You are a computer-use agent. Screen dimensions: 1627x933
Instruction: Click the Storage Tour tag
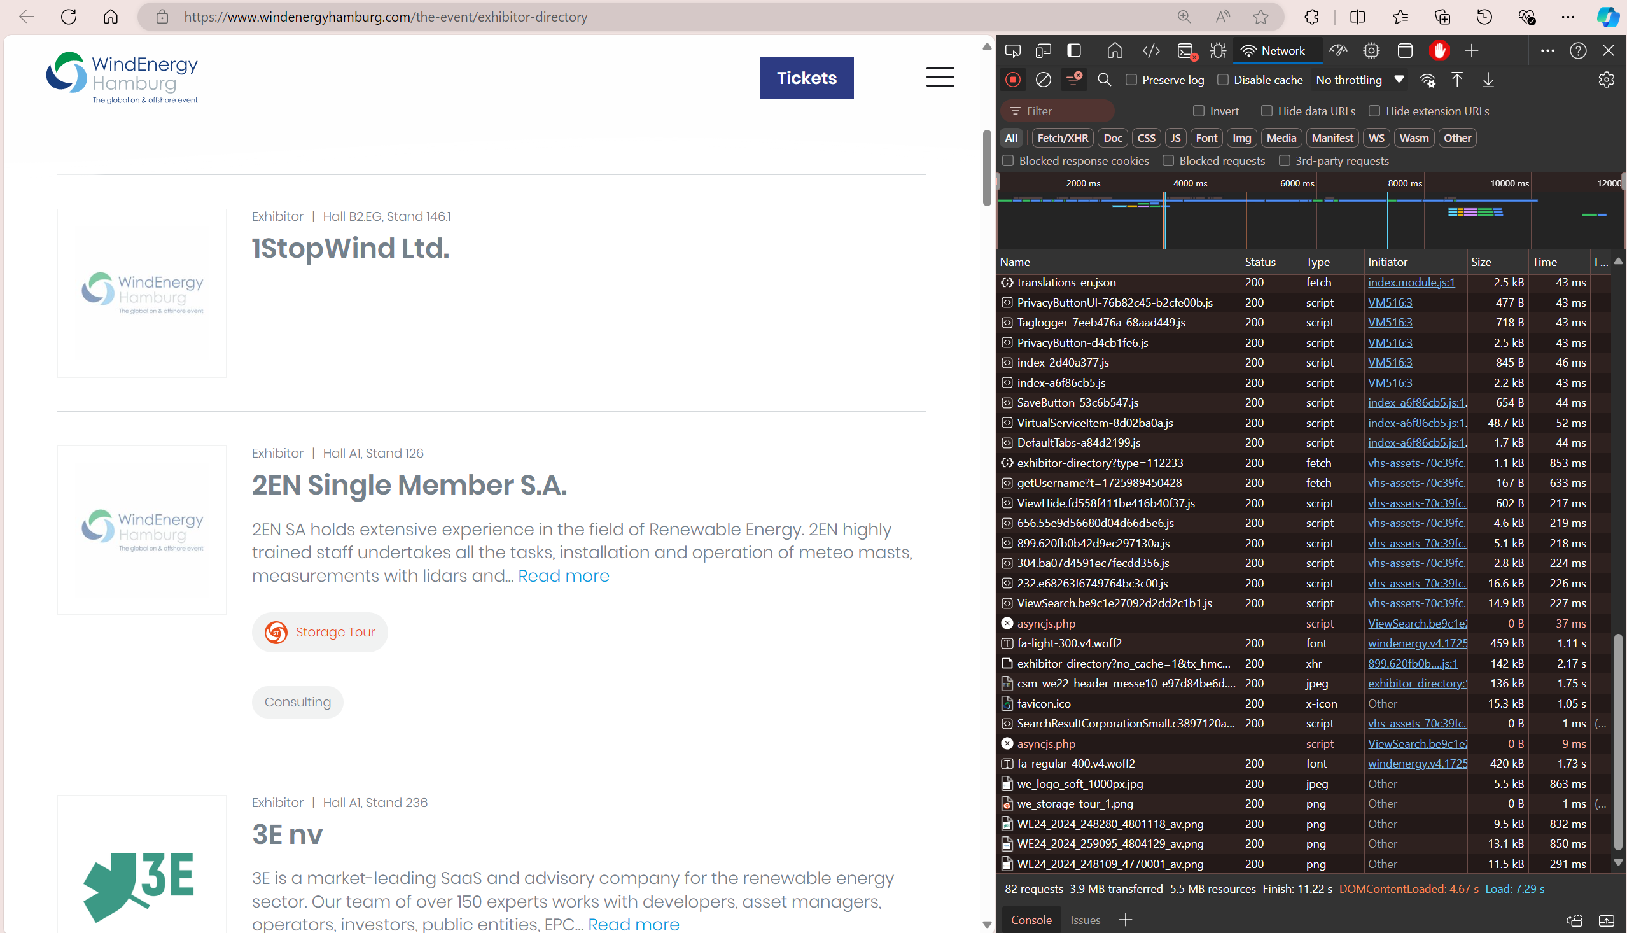(x=319, y=632)
